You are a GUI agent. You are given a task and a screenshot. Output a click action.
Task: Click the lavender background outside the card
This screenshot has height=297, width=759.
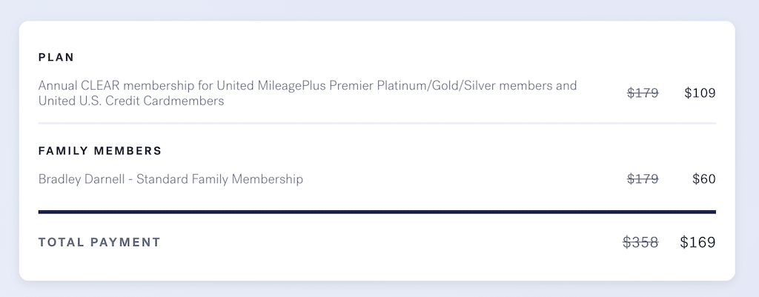point(379,10)
